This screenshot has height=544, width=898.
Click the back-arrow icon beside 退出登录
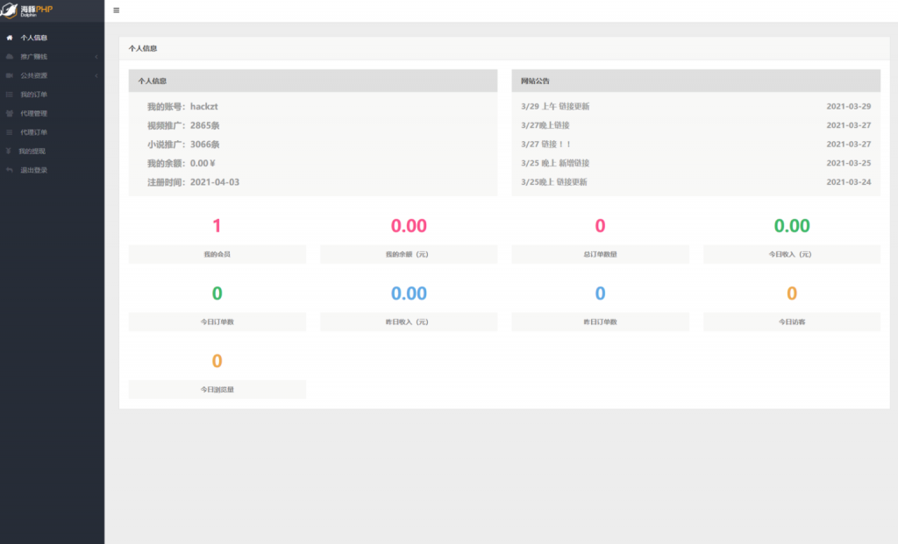pyautogui.click(x=10, y=170)
